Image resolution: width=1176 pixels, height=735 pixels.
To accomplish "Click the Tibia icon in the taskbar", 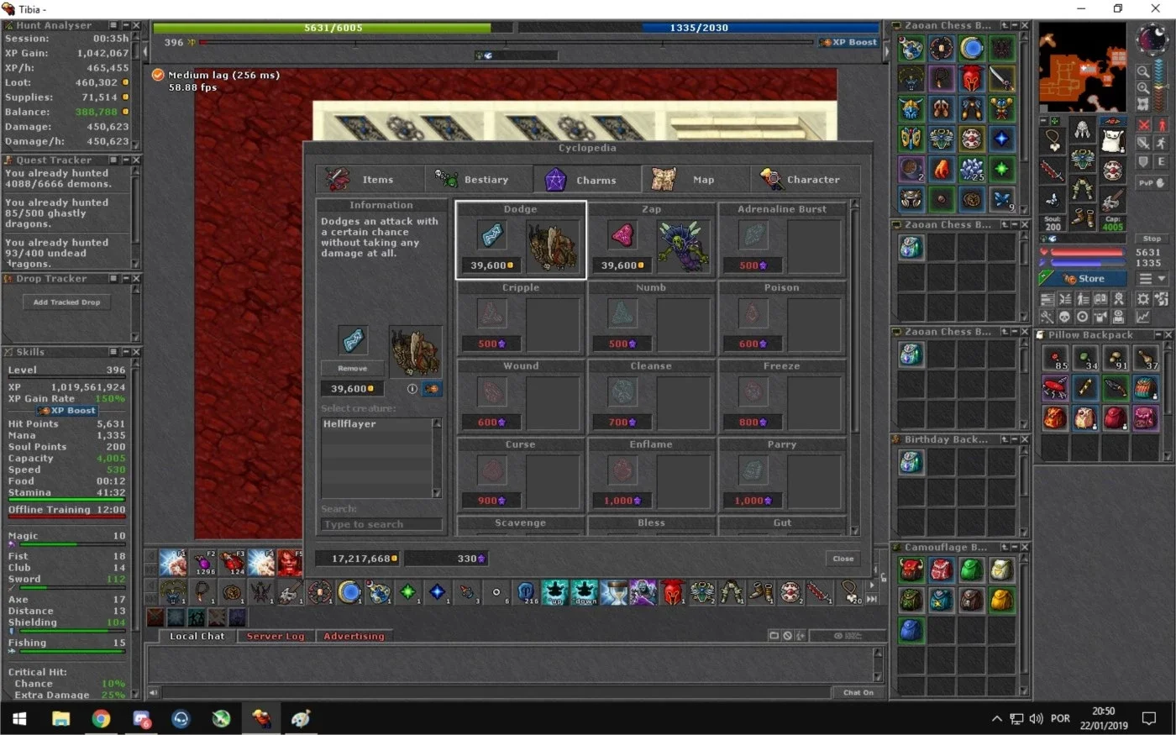I will [x=262, y=719].
